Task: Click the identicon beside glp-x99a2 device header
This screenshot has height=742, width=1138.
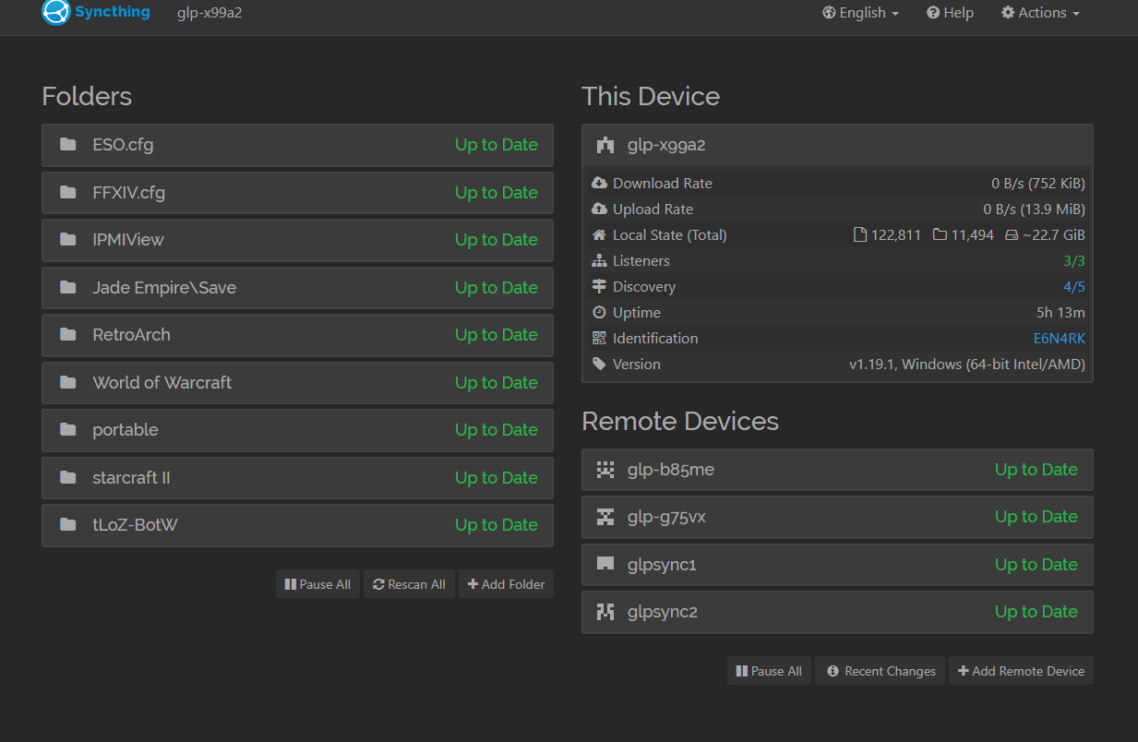Action: click(605, 145)
